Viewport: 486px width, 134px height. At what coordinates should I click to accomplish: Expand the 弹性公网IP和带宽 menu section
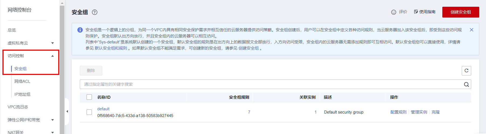[53, 120]
